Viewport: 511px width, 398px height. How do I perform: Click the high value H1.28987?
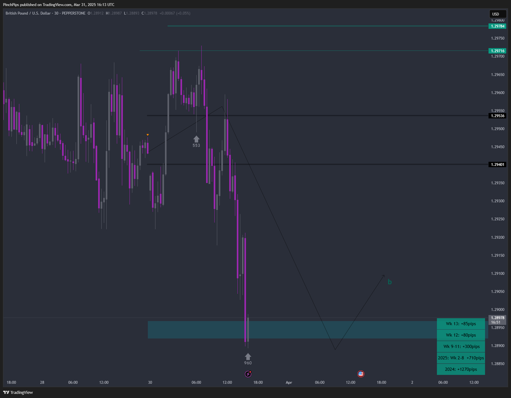(x=114, y=13)
